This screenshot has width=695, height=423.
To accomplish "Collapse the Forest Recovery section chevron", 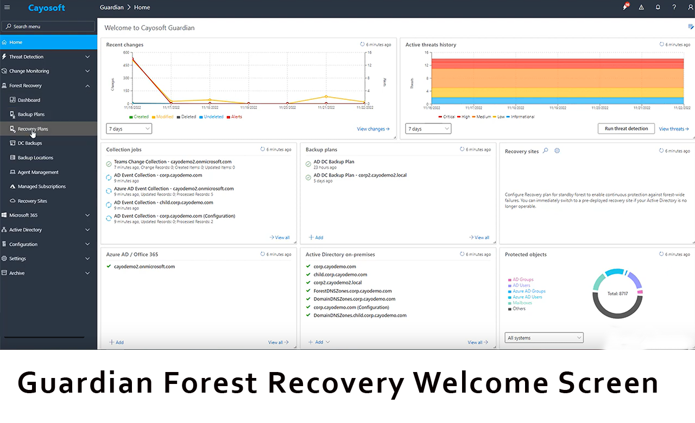I will pos(88,86).
